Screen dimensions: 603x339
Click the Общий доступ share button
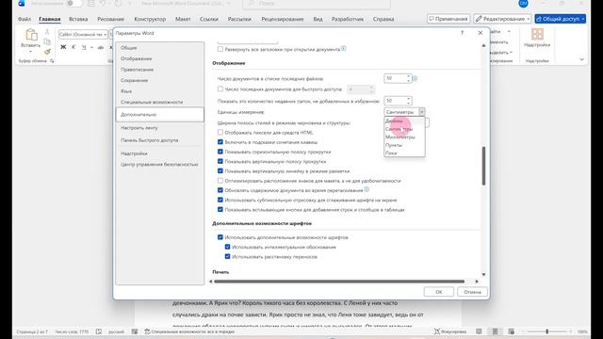point(561,19)
